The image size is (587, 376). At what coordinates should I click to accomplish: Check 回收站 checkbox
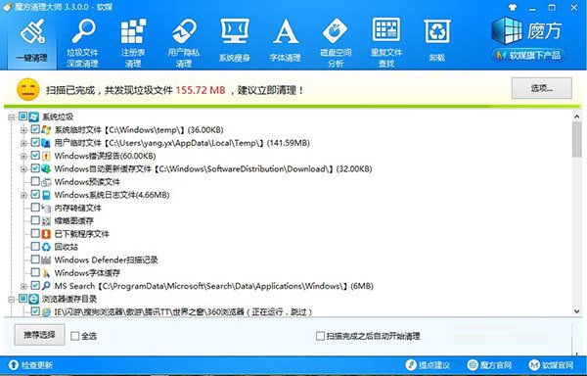tap(35, 247)
